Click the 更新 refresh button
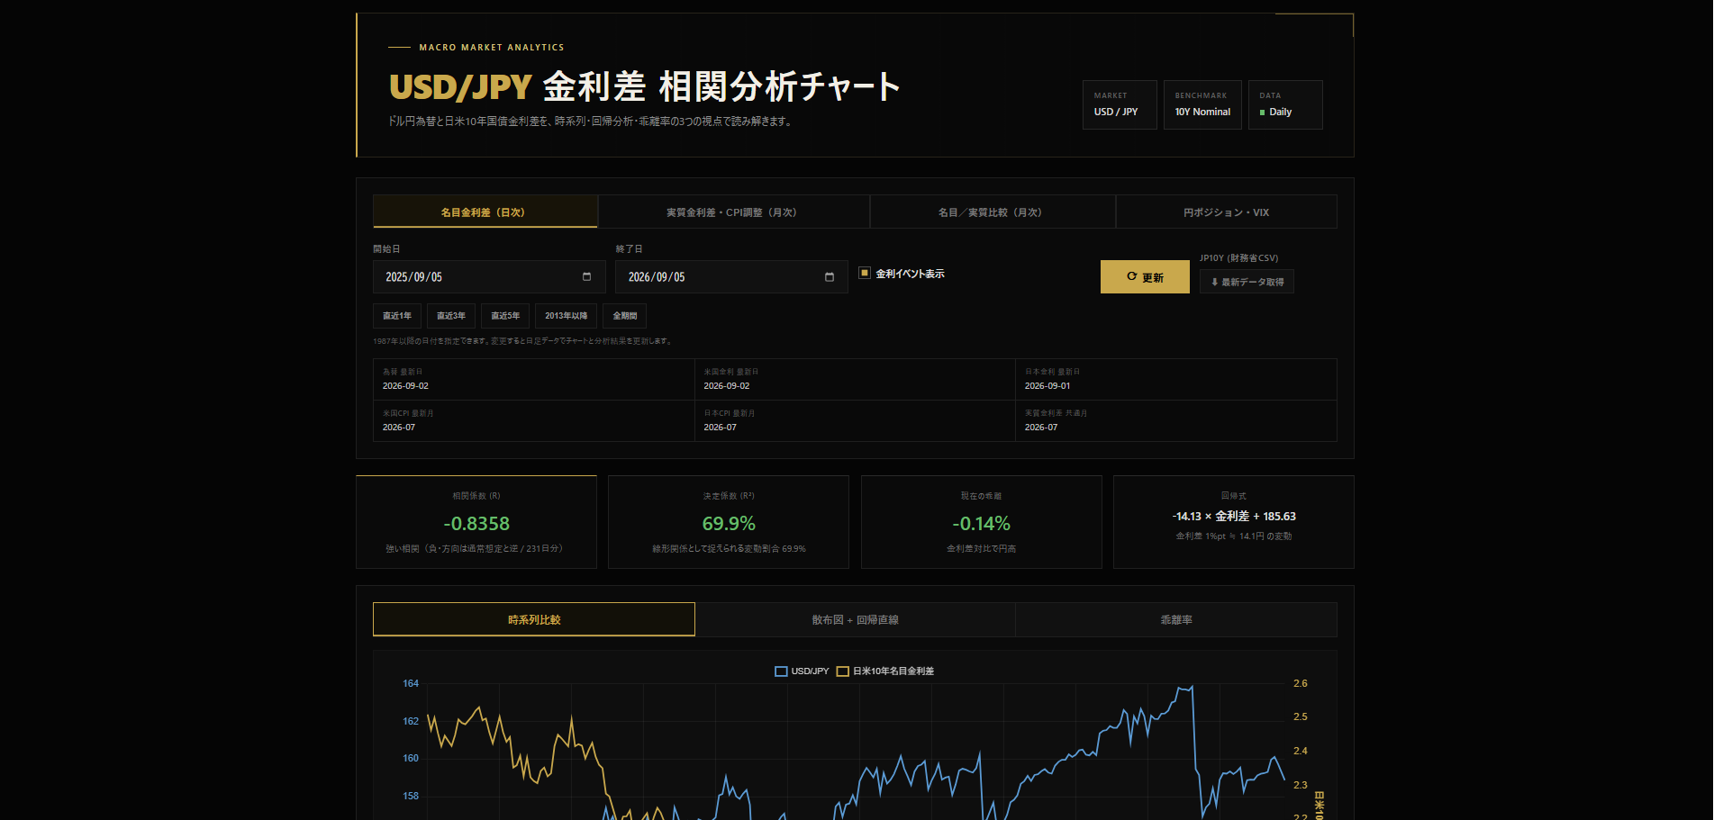Screen dimensions: 1714x820 pos(1145,277)
